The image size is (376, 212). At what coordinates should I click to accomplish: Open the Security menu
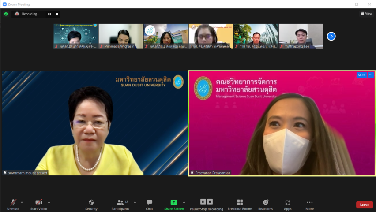91,205
